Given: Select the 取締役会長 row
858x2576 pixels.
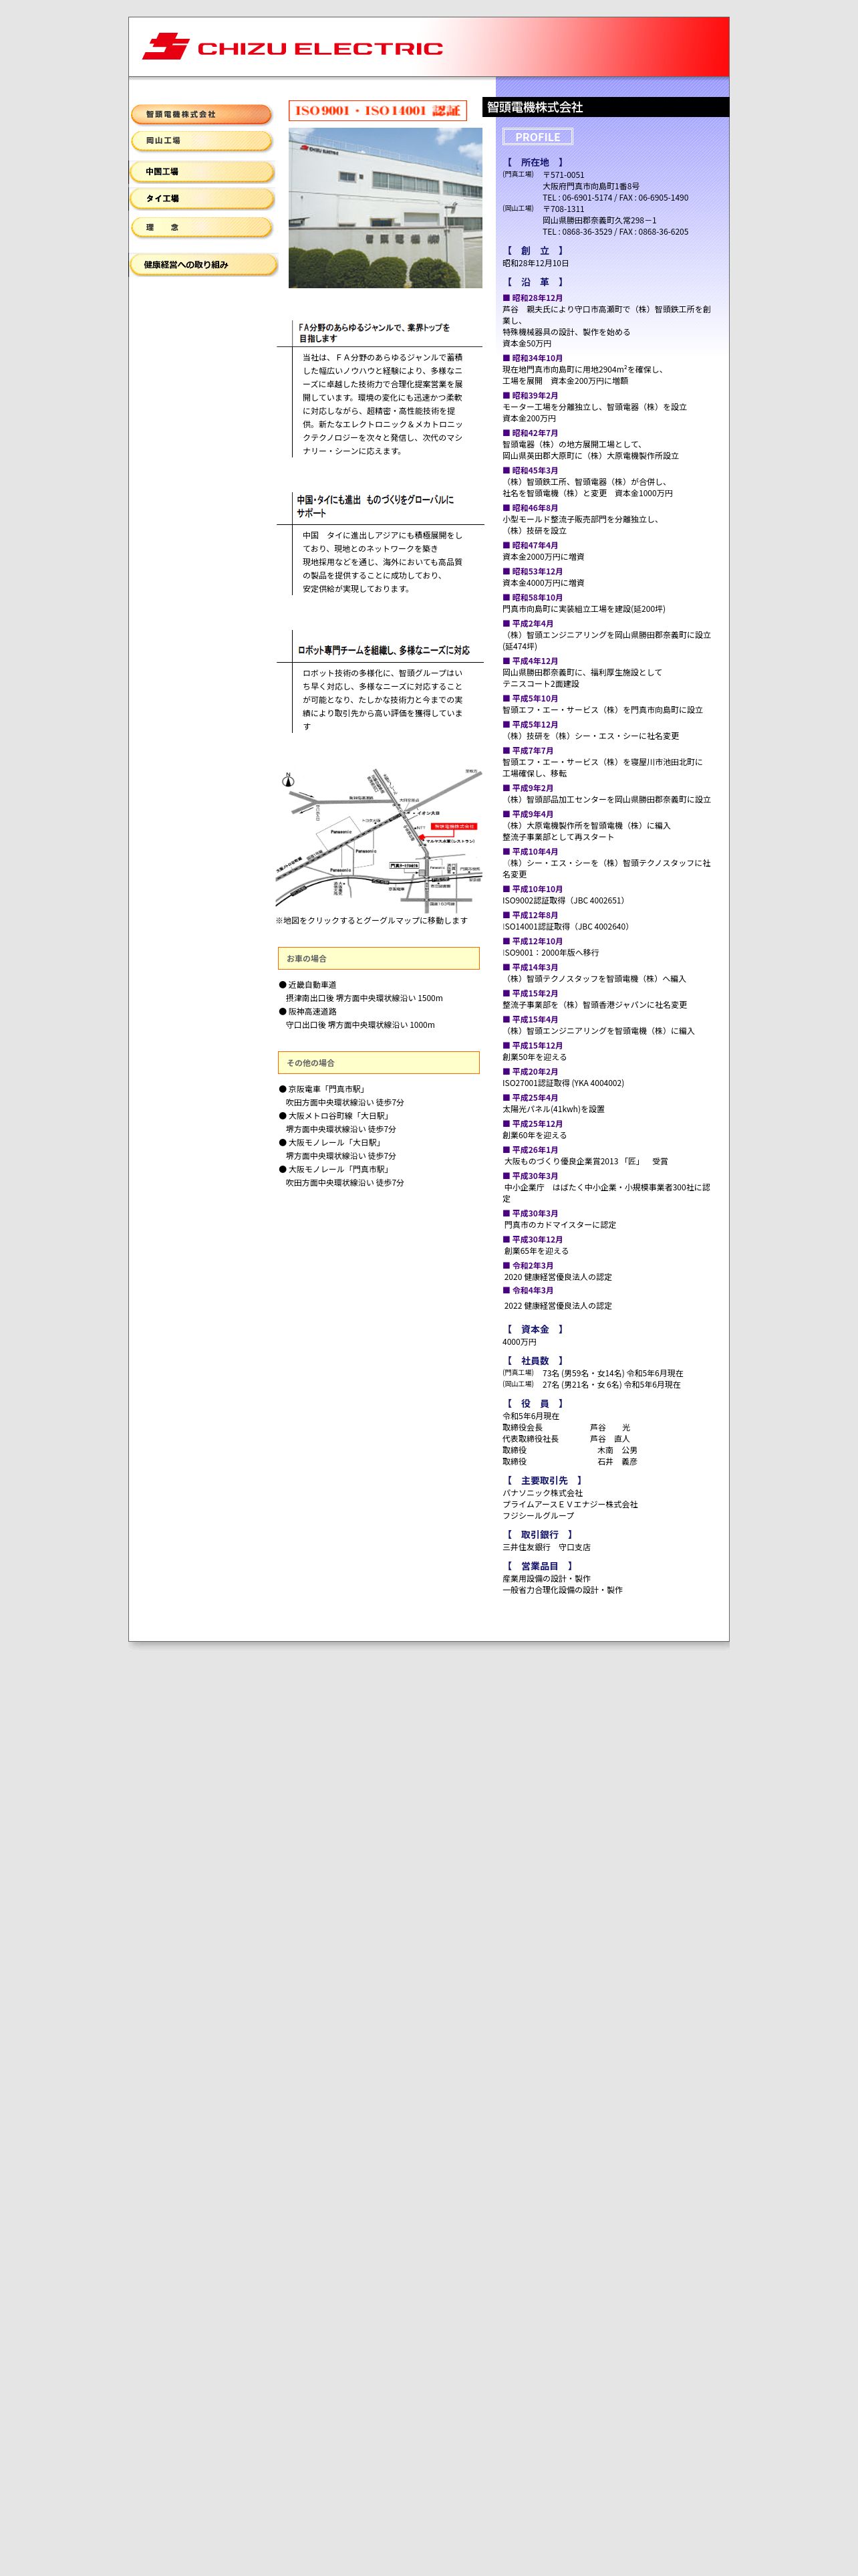Looking at the screenshot, I should point(567,1428).
